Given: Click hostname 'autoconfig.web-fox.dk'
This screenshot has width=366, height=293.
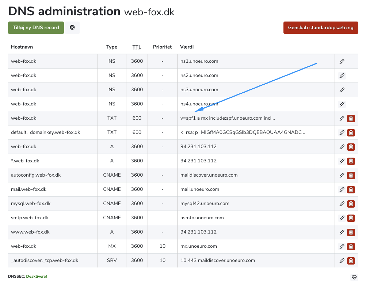Looking at the screenshot, I should point(36,175).
